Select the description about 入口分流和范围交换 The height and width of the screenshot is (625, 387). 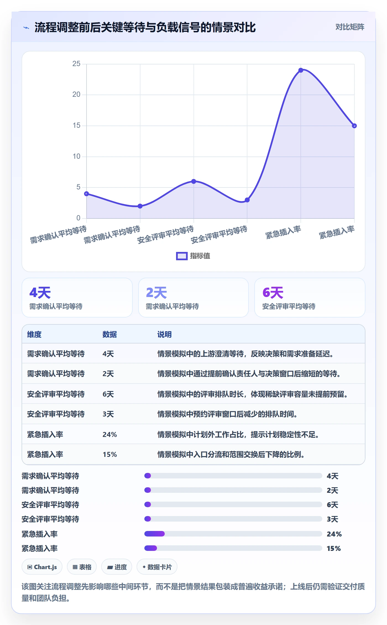(x=231, y=454)
